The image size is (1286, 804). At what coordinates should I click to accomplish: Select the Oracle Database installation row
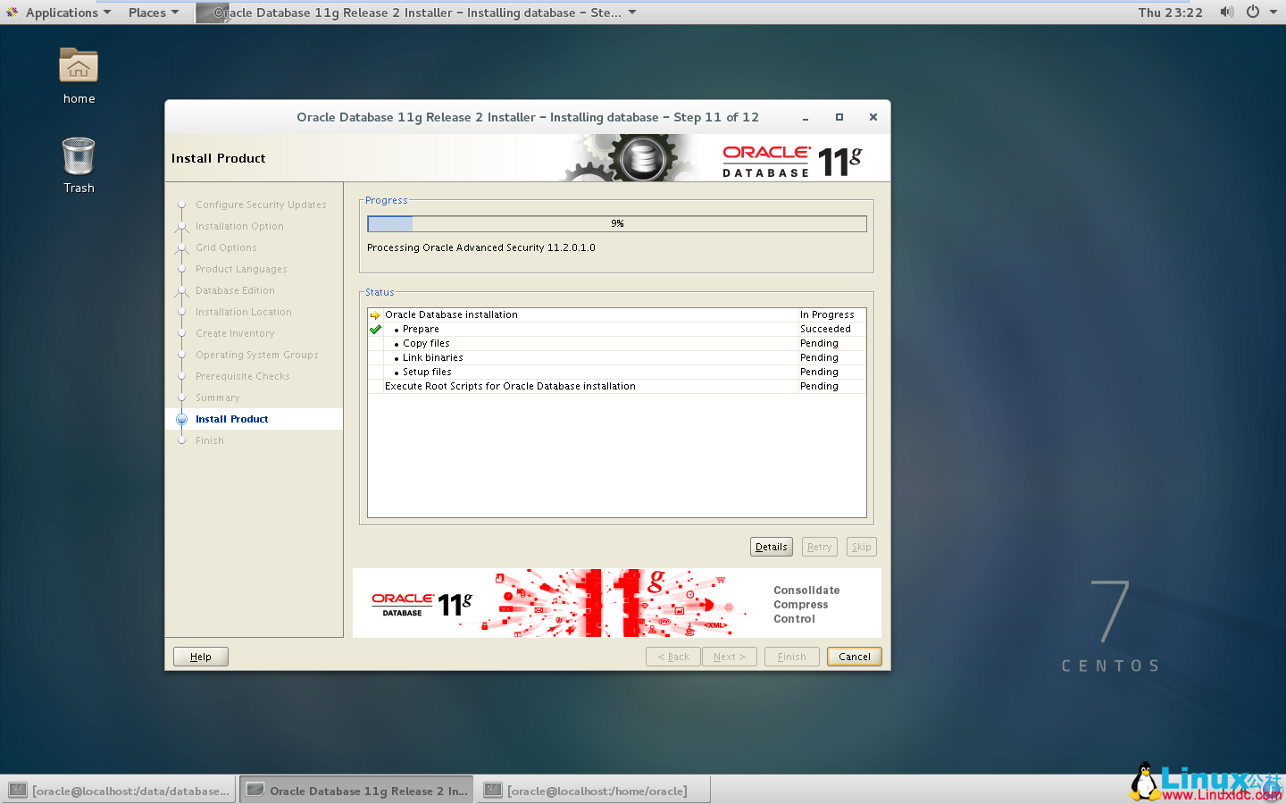tap(616, 314)
